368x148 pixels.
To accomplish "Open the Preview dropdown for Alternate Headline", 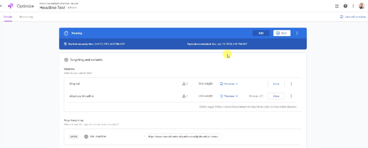I will tap(229, 96).
